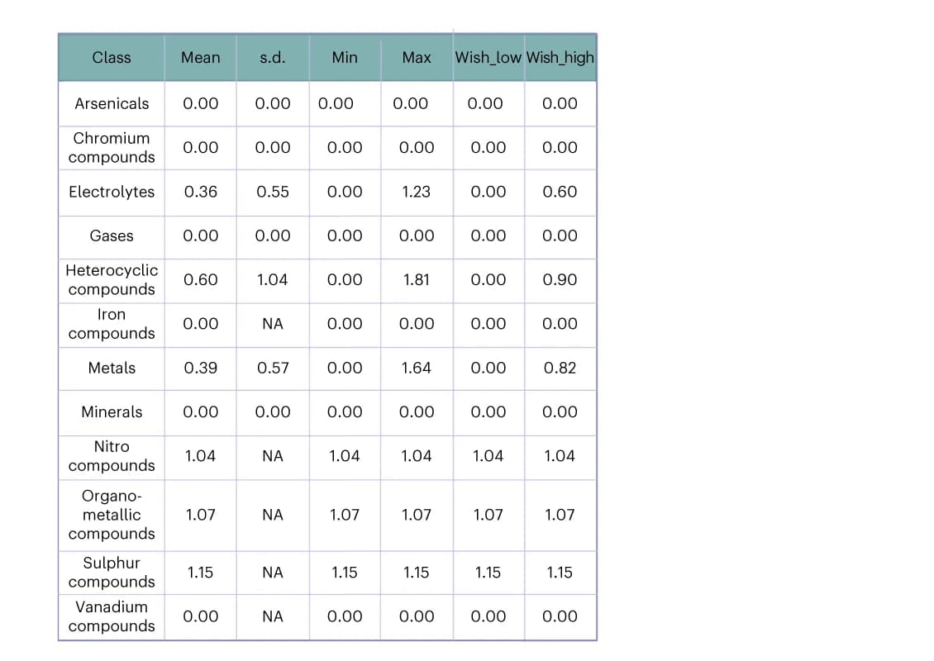
Task: Click Iron compounds s.d. NA cell
Action: pos(273,324)
